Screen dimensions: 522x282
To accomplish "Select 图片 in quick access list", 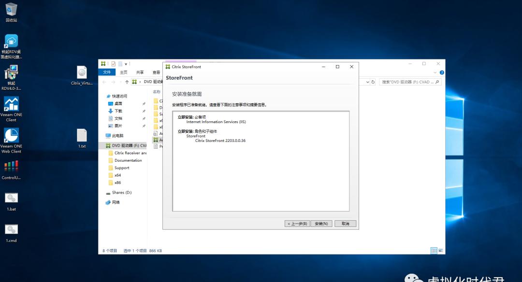I will click(118, 126).
